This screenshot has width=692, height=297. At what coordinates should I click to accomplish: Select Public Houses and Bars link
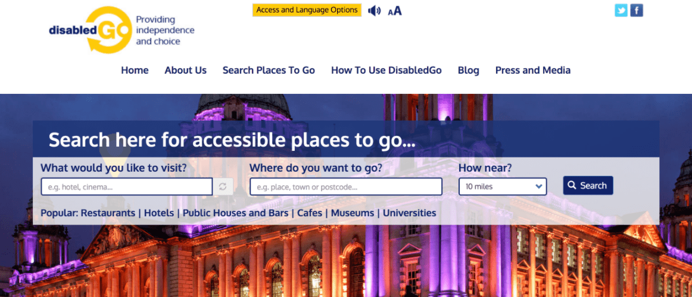[x=236, y=213]
